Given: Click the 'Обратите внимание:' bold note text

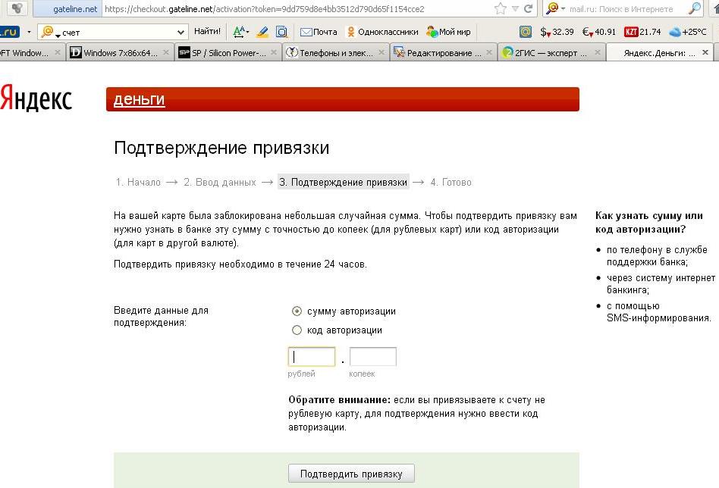Looking at the screenshot, I should pyautogui.click(x=339, y=400).
